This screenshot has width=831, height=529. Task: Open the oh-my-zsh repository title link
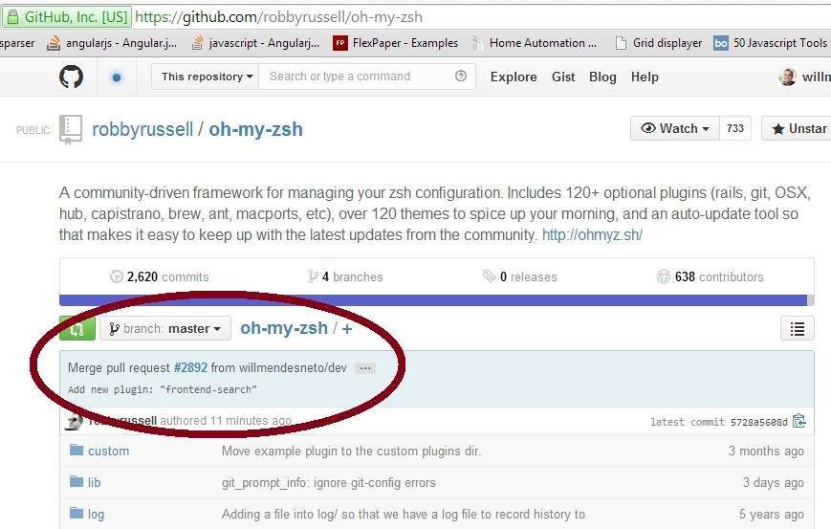click(255, 129)
